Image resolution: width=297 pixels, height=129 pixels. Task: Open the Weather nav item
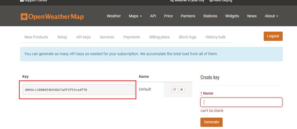point(114,16)
